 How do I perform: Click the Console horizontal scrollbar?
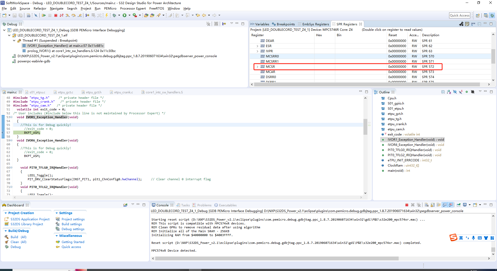tap(277, 258)
